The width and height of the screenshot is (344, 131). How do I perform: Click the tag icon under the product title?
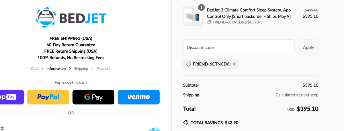pos(209,22)
